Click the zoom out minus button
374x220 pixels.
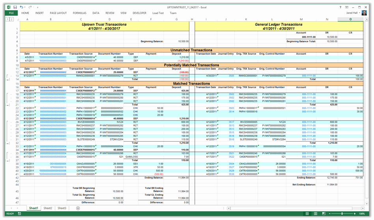329,214
